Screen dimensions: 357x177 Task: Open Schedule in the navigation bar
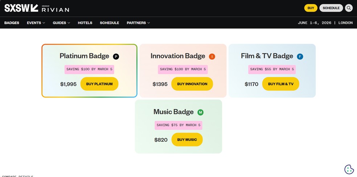point(109,23)
